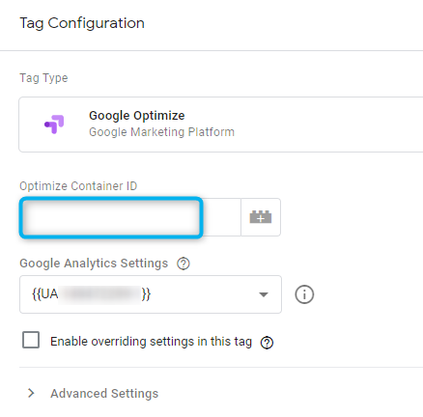
Task: Click the Google Analytics Settings label
Action: 94,264
